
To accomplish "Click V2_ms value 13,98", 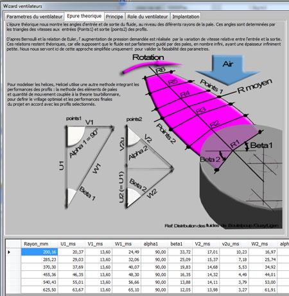I will (x=206, y=290).
